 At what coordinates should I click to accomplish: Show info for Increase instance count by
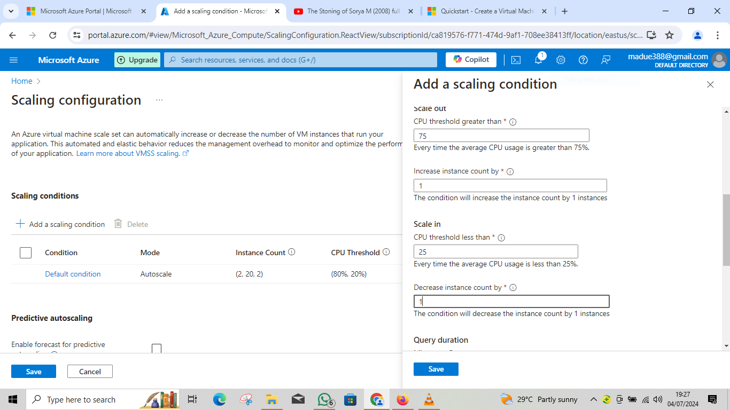click(510, 172)
